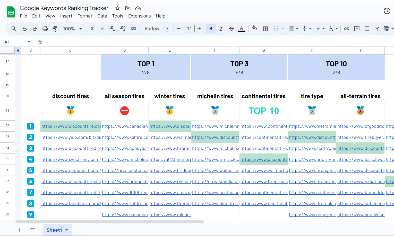Viewport: 394px width, 236px height.
Task: Open the Data menu
Action: 102,16
